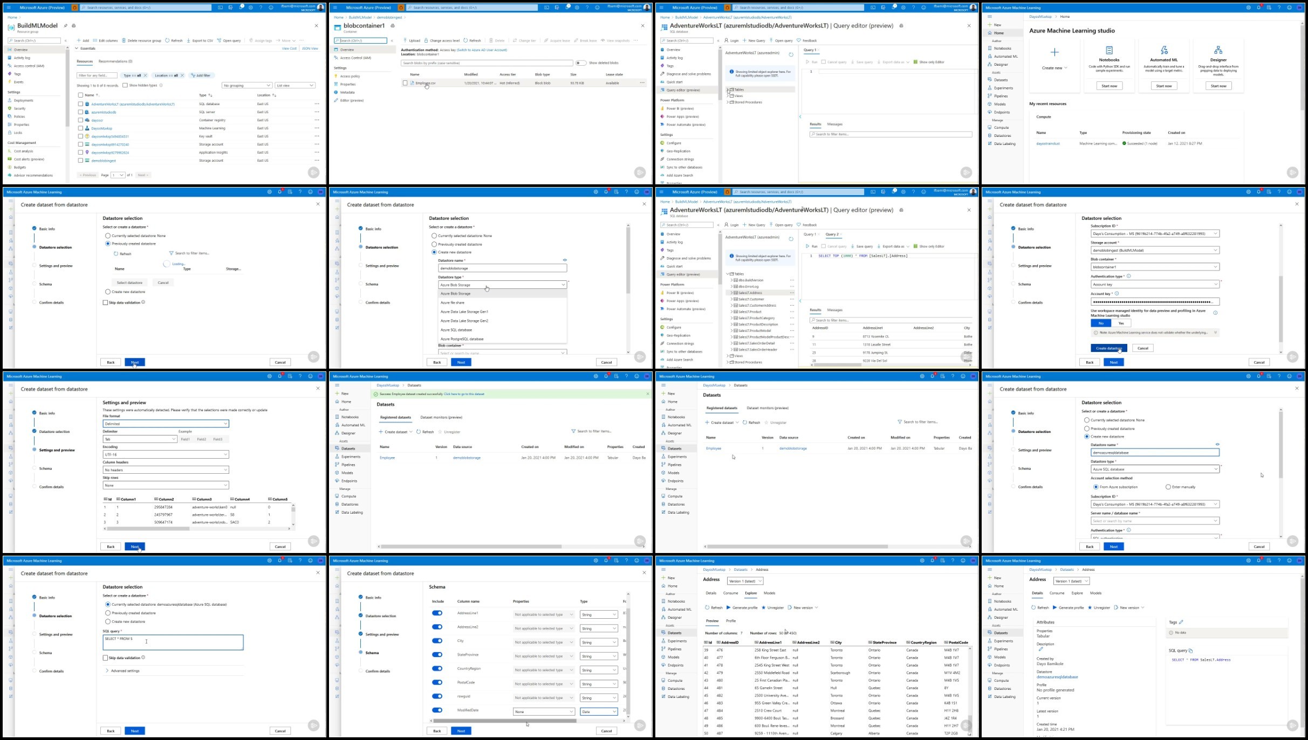Click Export to CSV in BuildMLModel toolbar

(200, 40)
